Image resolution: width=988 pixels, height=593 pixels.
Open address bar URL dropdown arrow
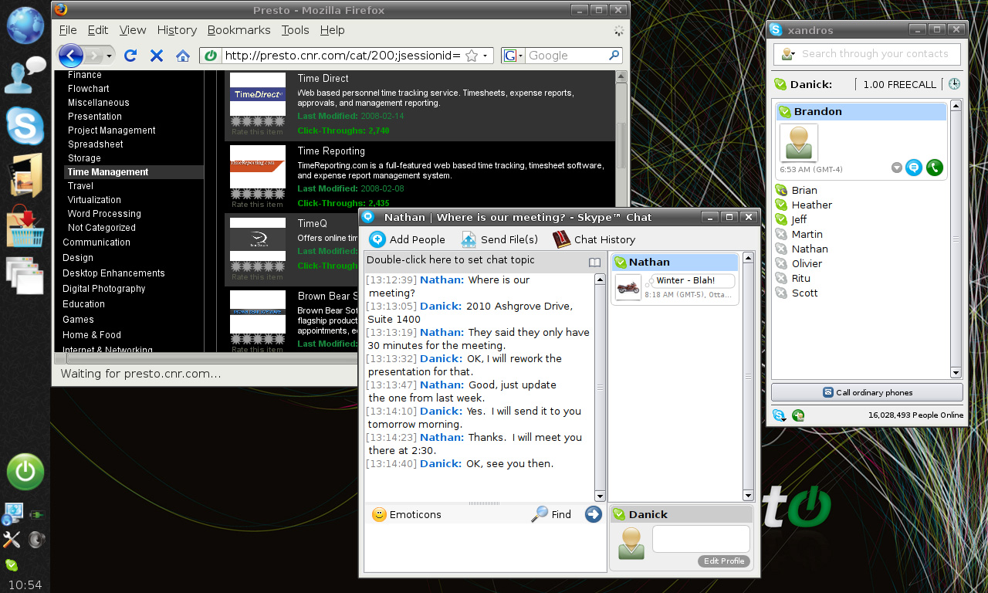(485, 56)
